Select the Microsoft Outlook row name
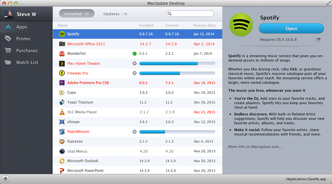Image resolution: width=332 pixels, height=184 pixels. coord(83,161)
